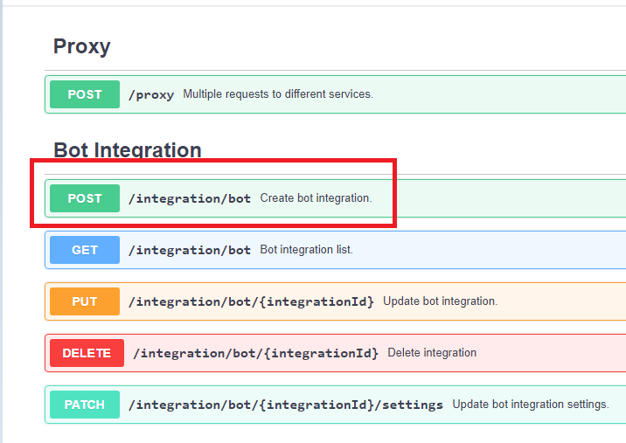Click the red DELETE method badge
This screenshot has width=626, height=443.
[x=87, y=353]
